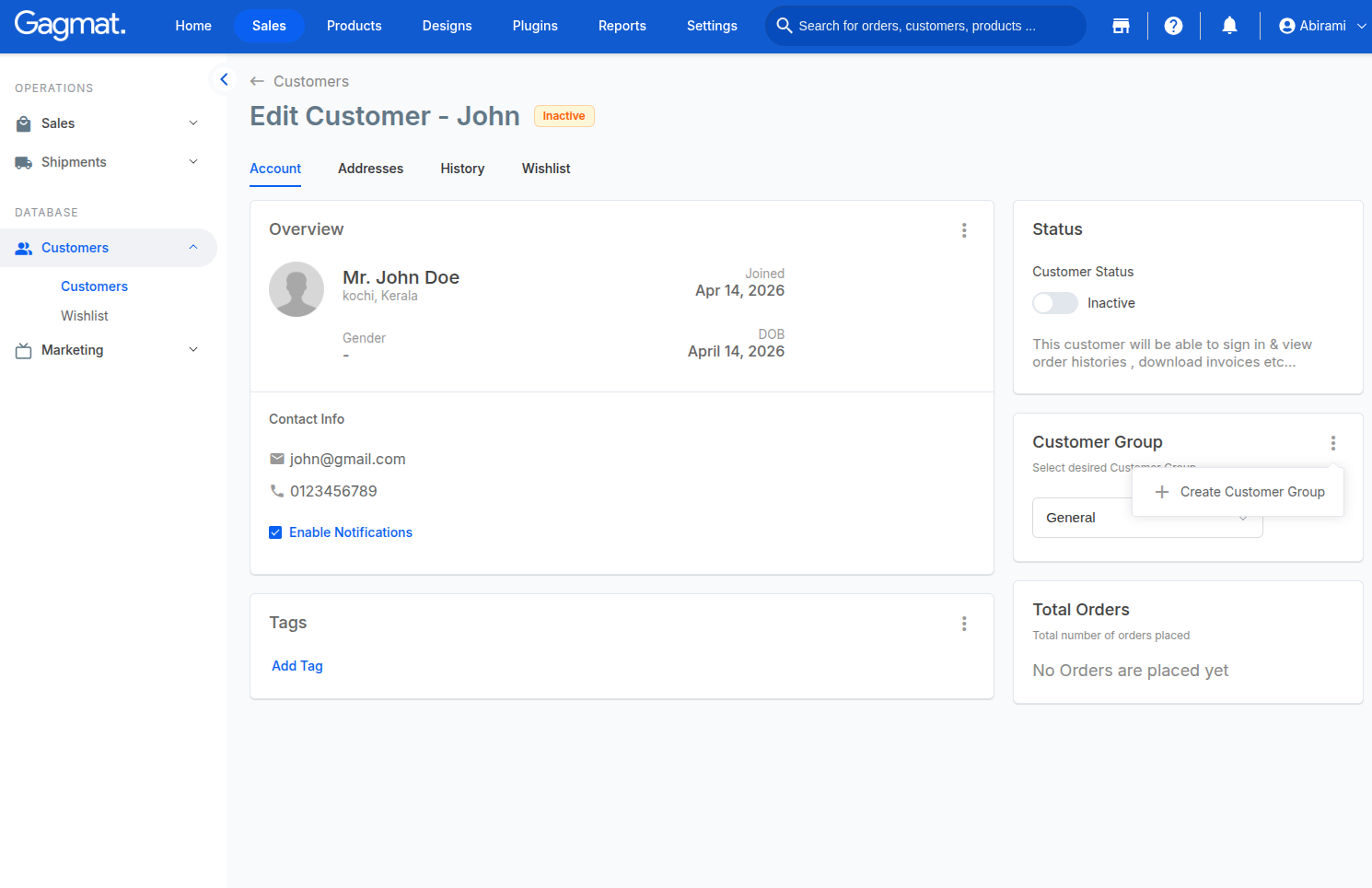1372x888 pixels.
Task: Click the email envelope icon
Action: [x=277, y=459]
